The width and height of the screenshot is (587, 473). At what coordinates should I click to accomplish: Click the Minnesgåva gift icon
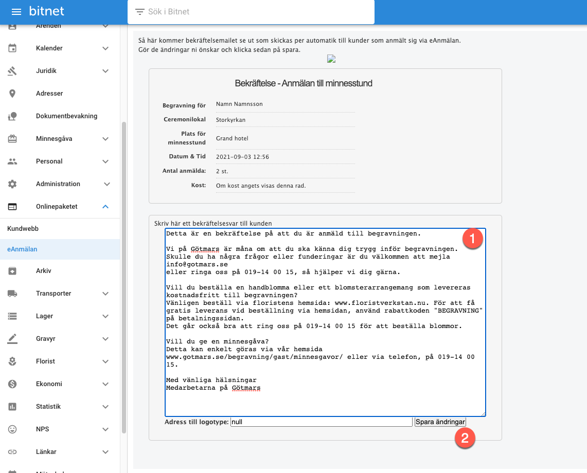tap(12, 139)
